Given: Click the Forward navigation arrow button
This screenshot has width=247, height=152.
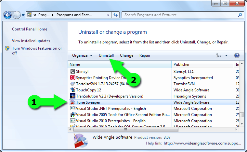Looking at the screenshot, I should pos(17,15).
